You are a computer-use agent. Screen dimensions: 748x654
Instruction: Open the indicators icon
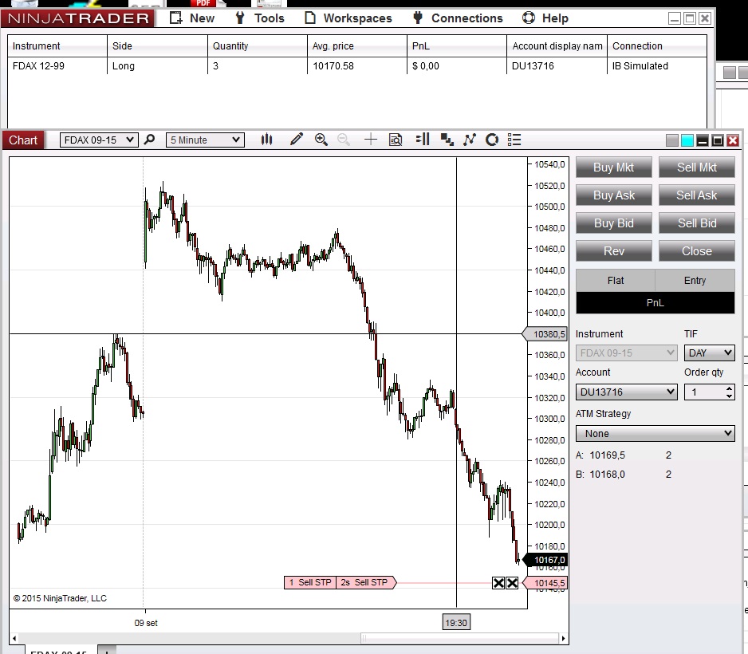(x=470, y=140)
